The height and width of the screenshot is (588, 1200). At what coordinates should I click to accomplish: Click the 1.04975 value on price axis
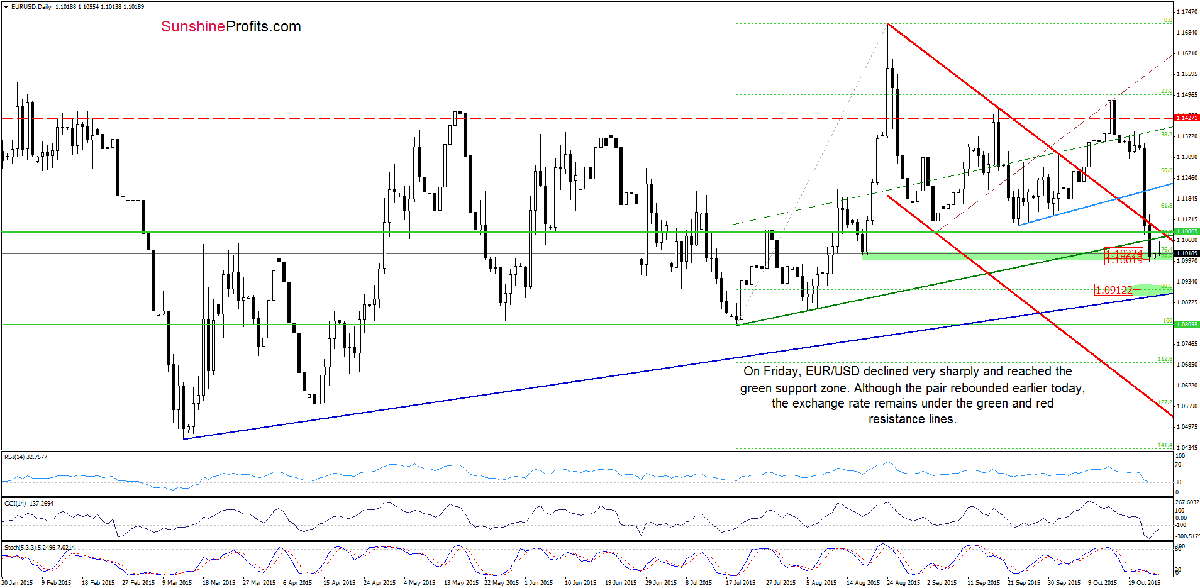click(1187, 427)
